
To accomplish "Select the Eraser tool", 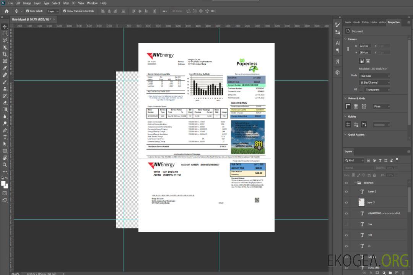I will click(5, 103).
